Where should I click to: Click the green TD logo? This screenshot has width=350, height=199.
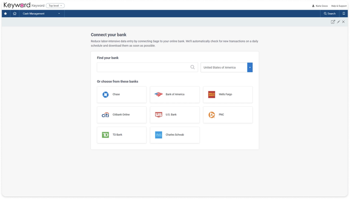pyautogui.click(x=105, y=135)
